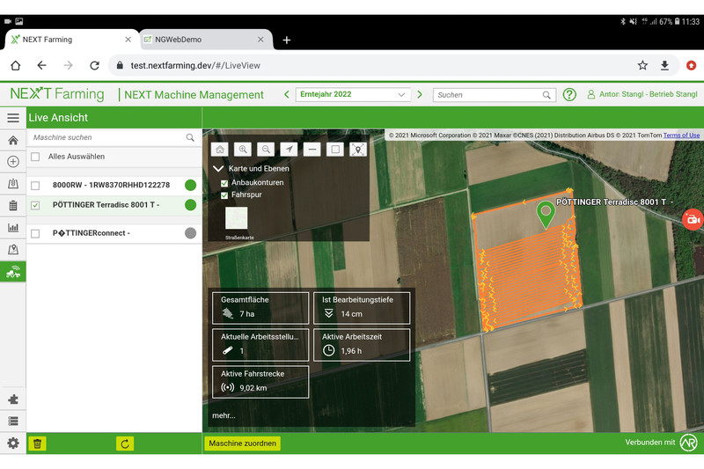Click the 8000RW green status dot
The width and height of the screenshot is (704, 469).
[190, 185]
